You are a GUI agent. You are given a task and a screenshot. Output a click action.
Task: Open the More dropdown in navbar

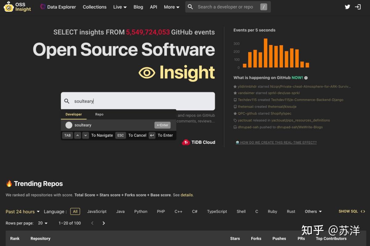tap(171, 7)
